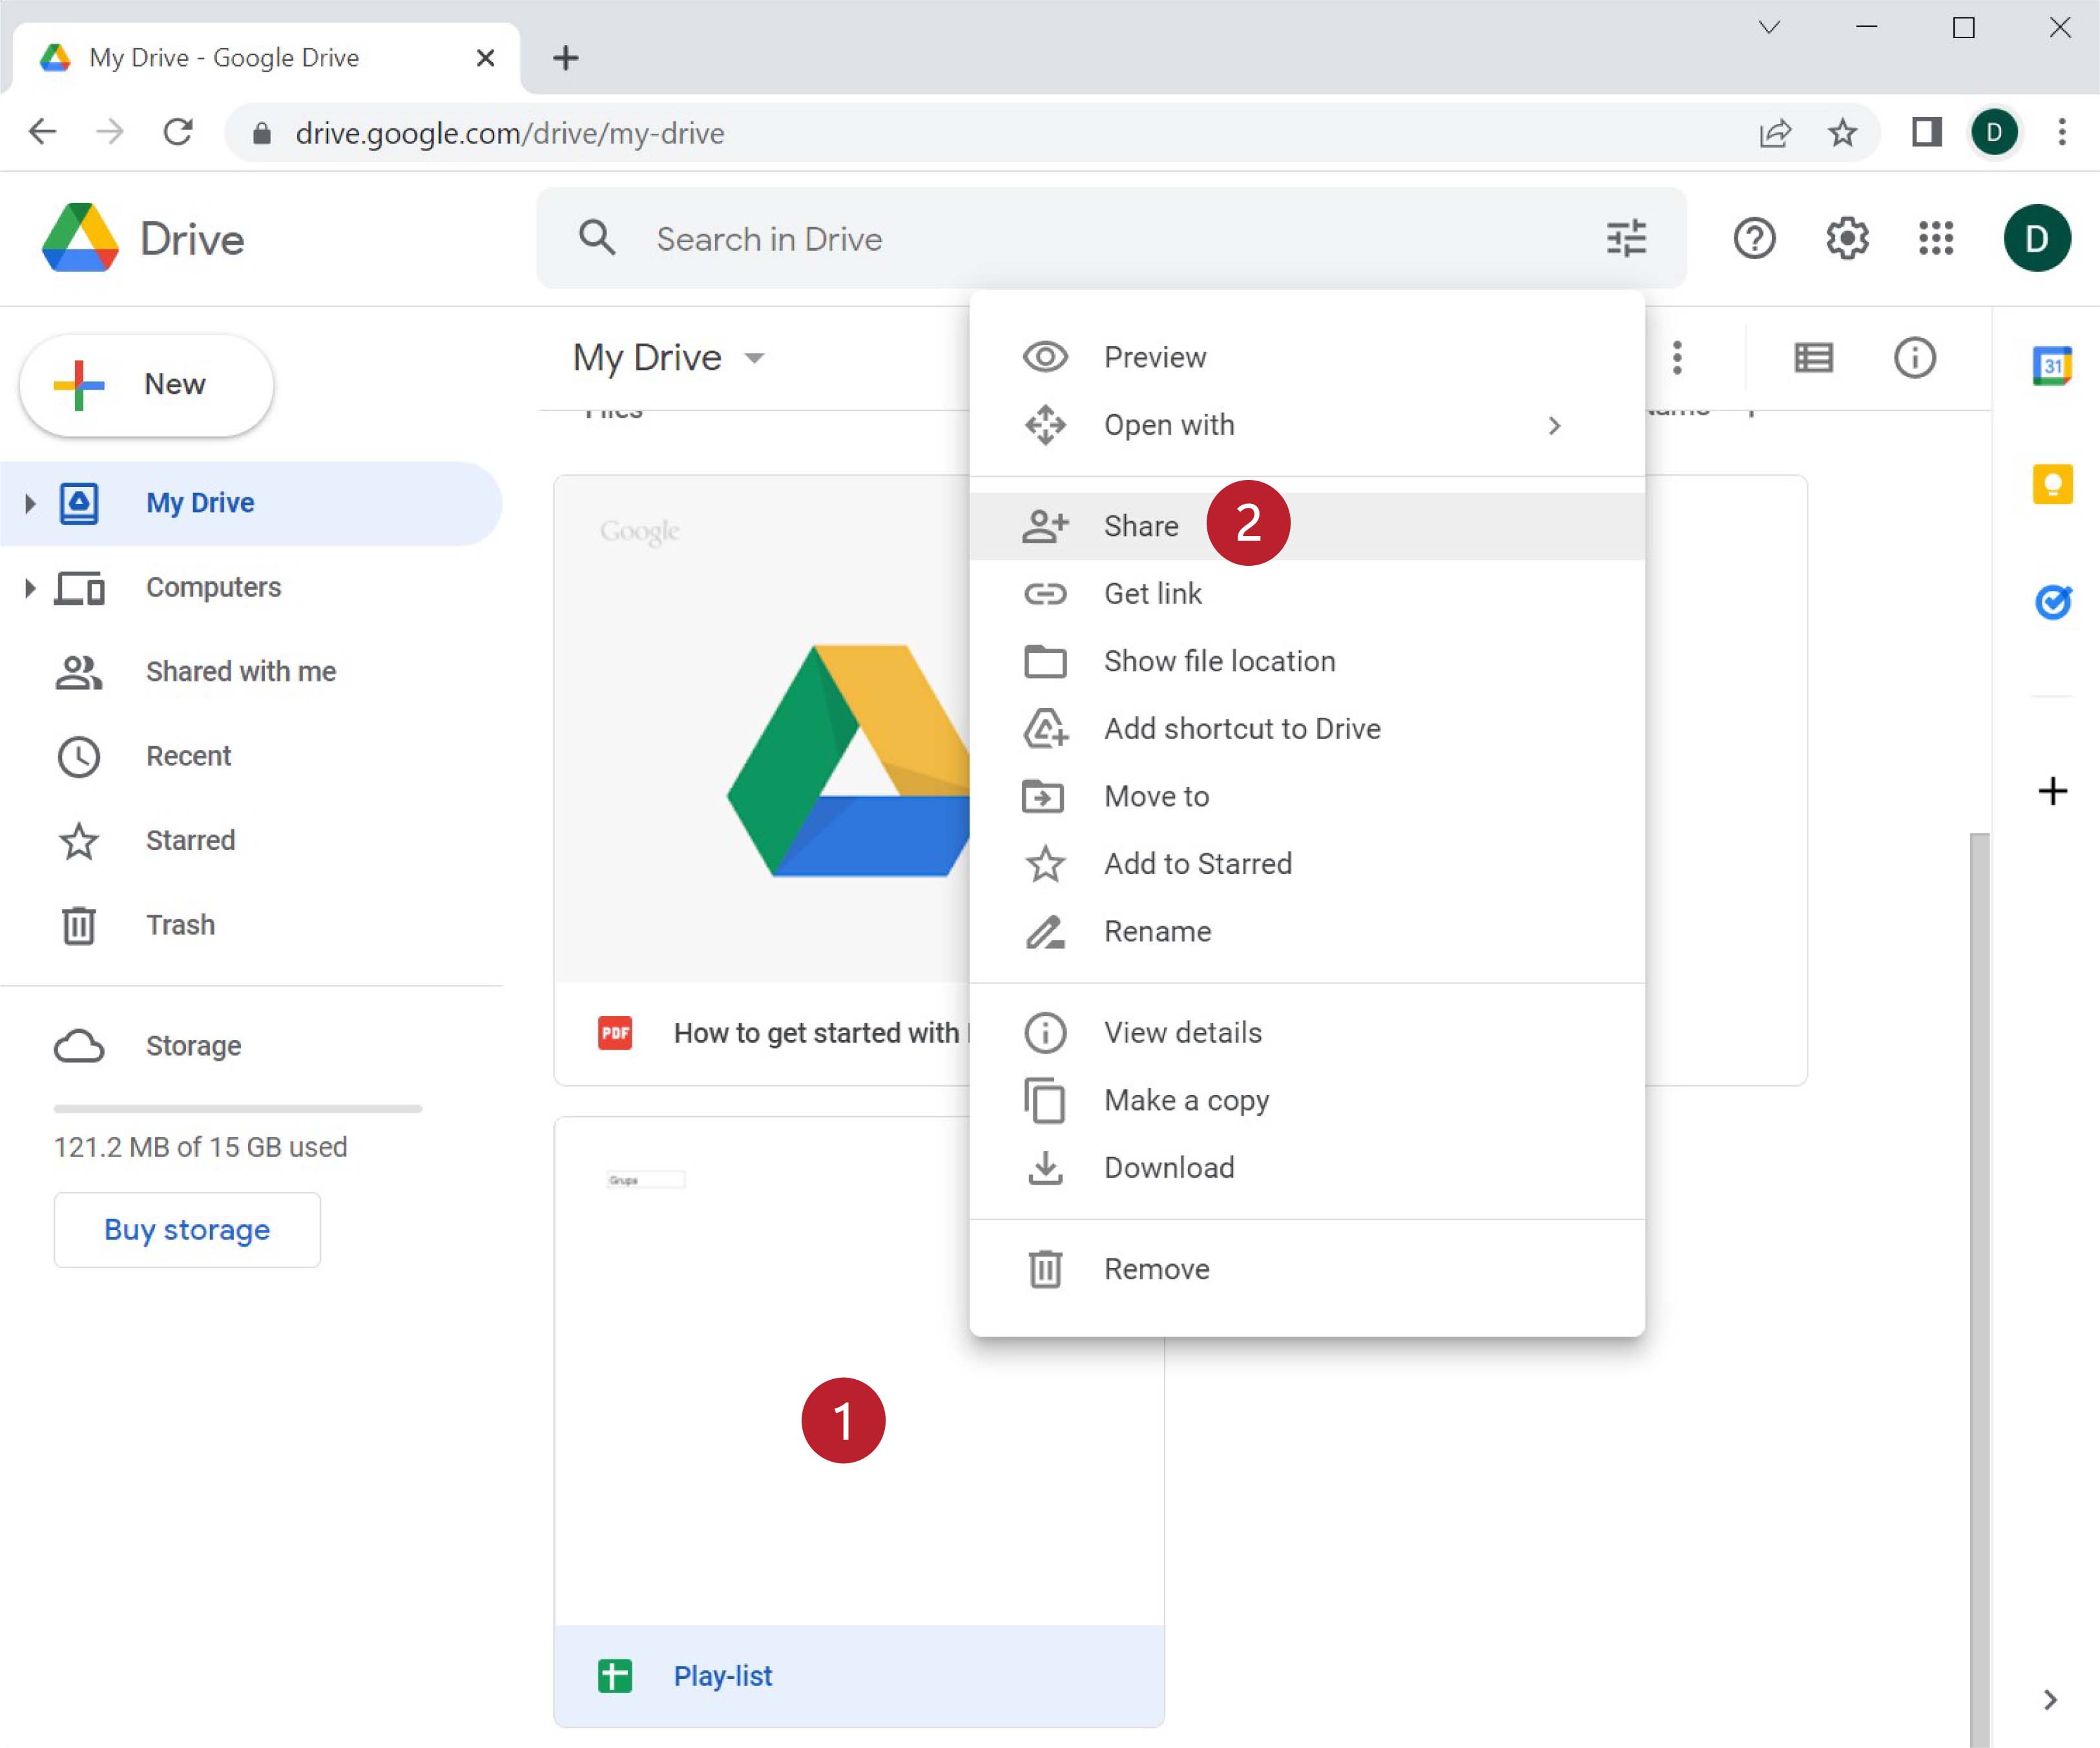Open the Google apps grid icon
Image resolution: width=2100 pixels, height=1748 pixels.
(1936, 238)
